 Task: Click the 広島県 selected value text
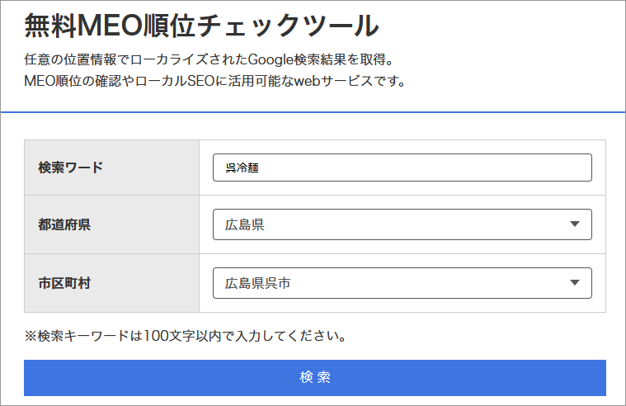[x=245, y=224]
